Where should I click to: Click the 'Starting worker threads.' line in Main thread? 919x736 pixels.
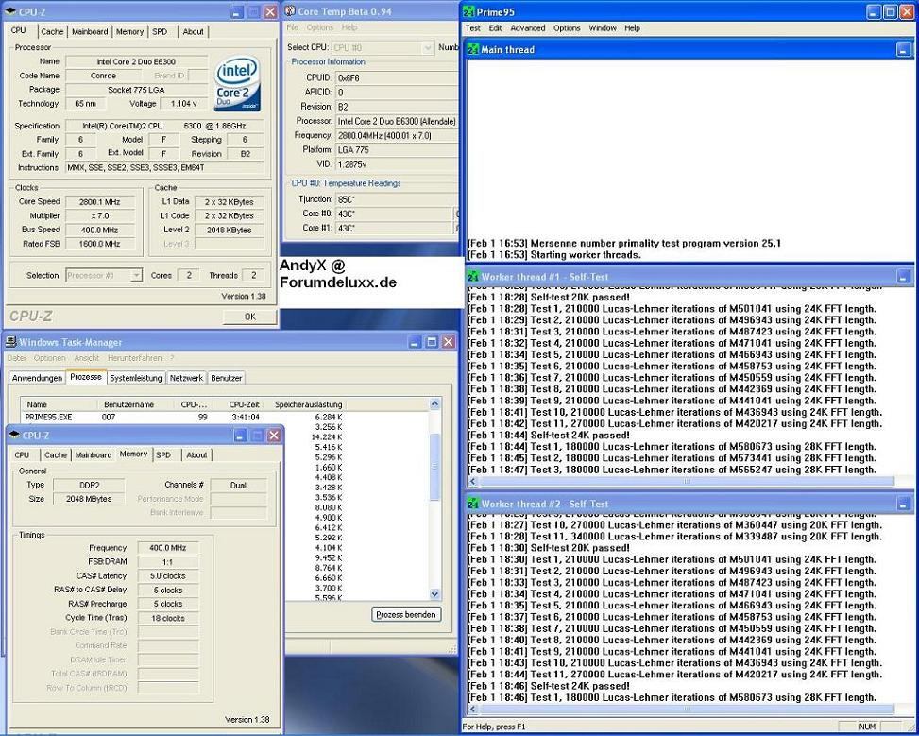pyautogui.click(x=554, y=255)
